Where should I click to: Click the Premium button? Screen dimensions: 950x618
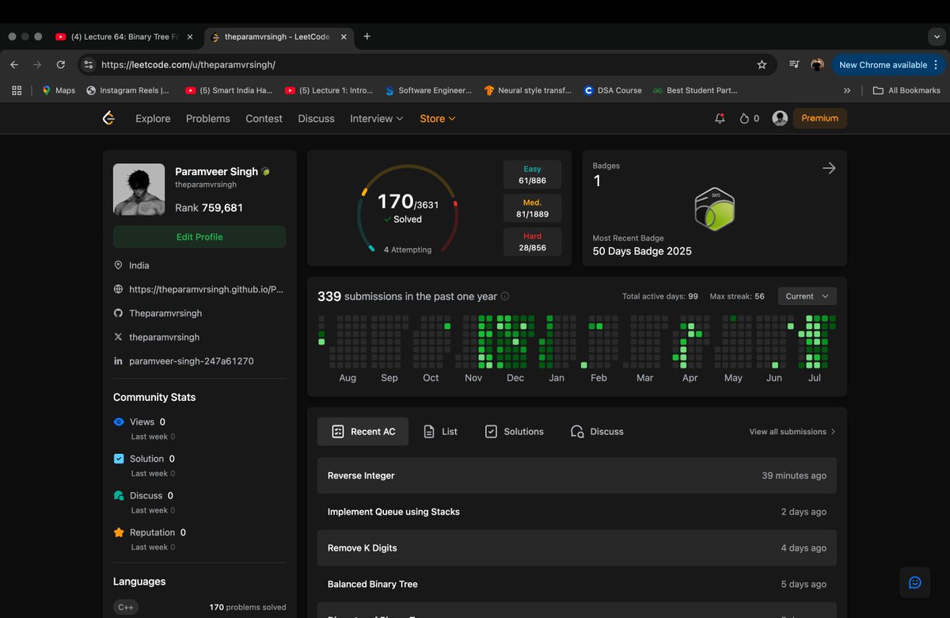click(x=819, y=118)
